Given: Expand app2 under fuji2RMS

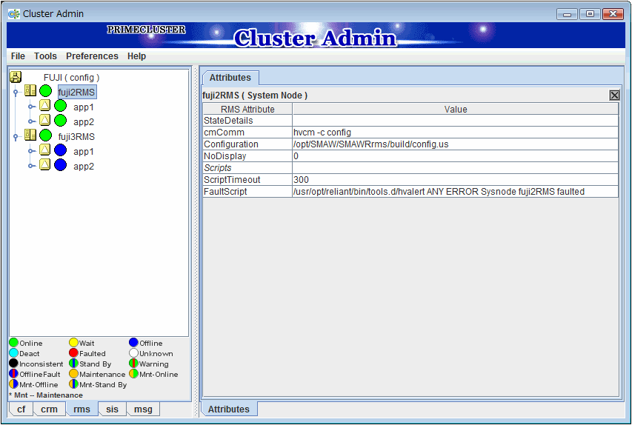Looking at the screenshot, I should pyautogui.click(x=31, y=121).
